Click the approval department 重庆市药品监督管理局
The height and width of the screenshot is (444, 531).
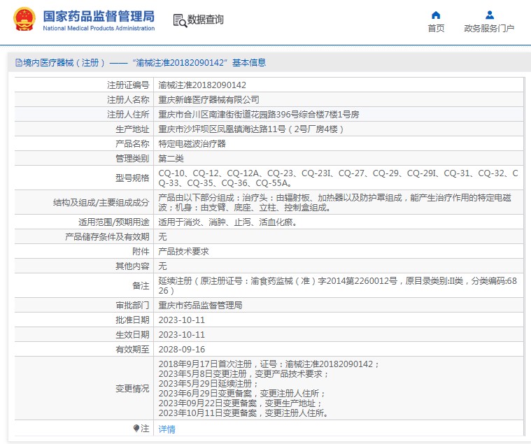coord(200,306)
